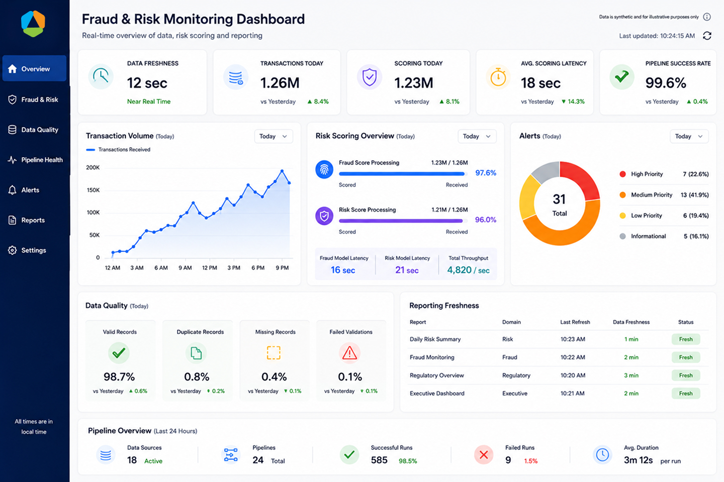
Task: Click the 96.0% risk scoring percentage
Action: pos(486,220)
